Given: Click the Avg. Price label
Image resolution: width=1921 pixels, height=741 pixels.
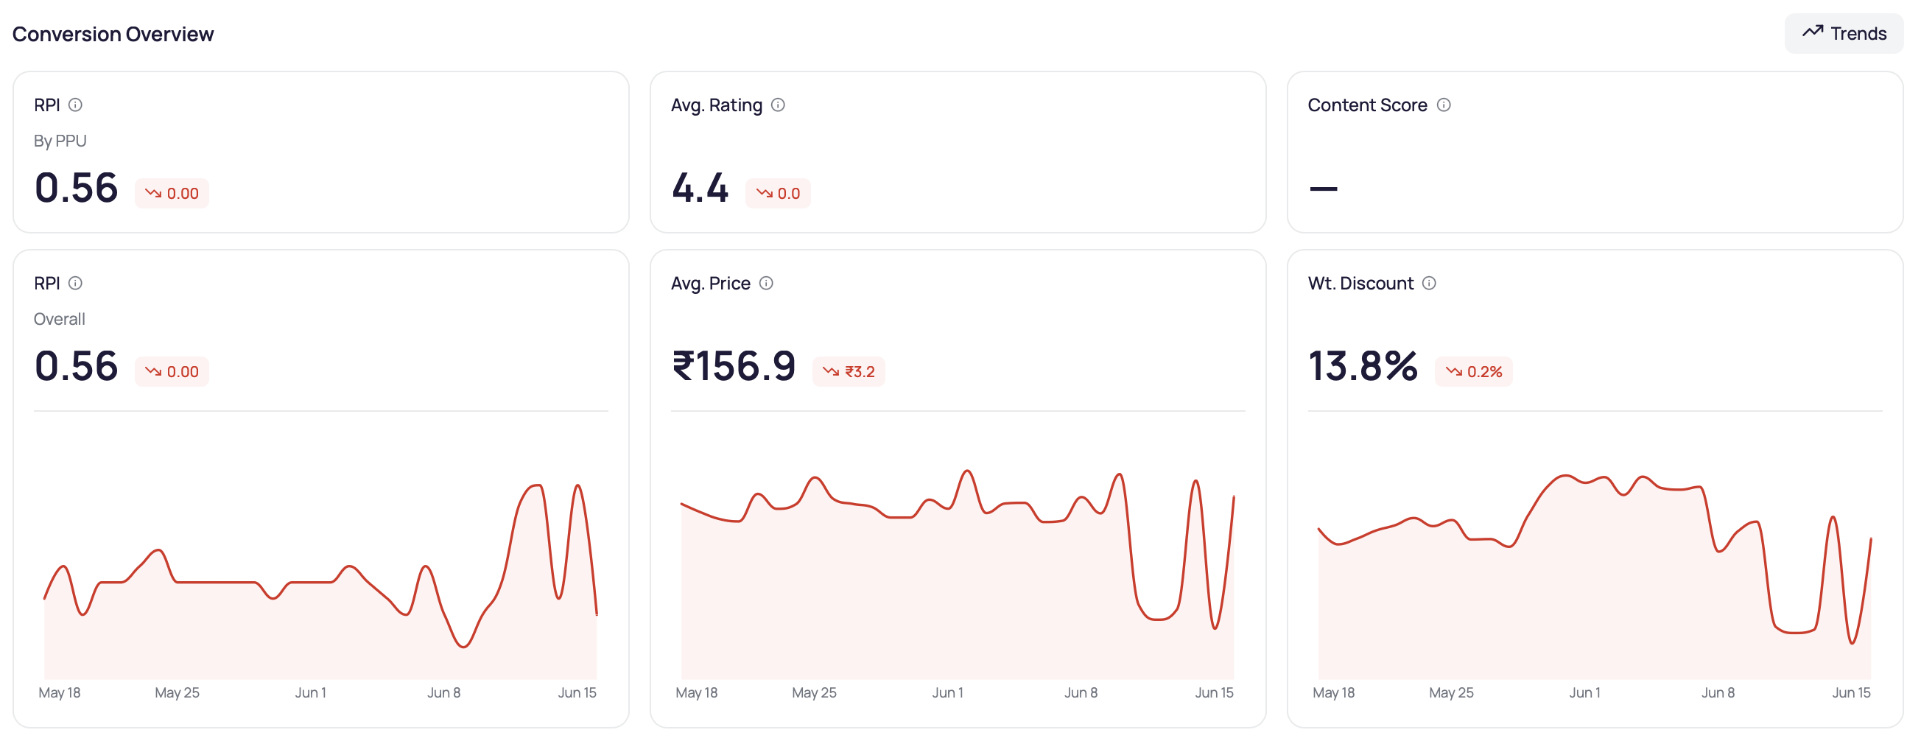Looking at the screenshot, I should [x=711, y=284].
